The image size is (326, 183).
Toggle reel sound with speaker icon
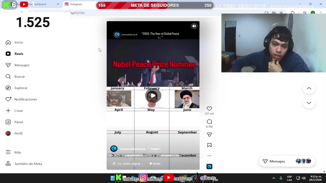click(x=194, y=26)
